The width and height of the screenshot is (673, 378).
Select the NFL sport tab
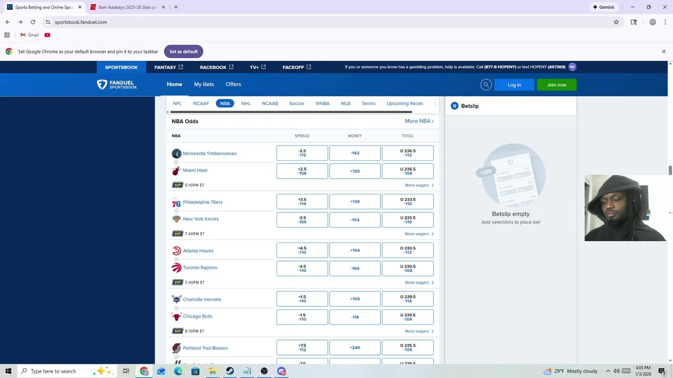(x=177, y=103)
